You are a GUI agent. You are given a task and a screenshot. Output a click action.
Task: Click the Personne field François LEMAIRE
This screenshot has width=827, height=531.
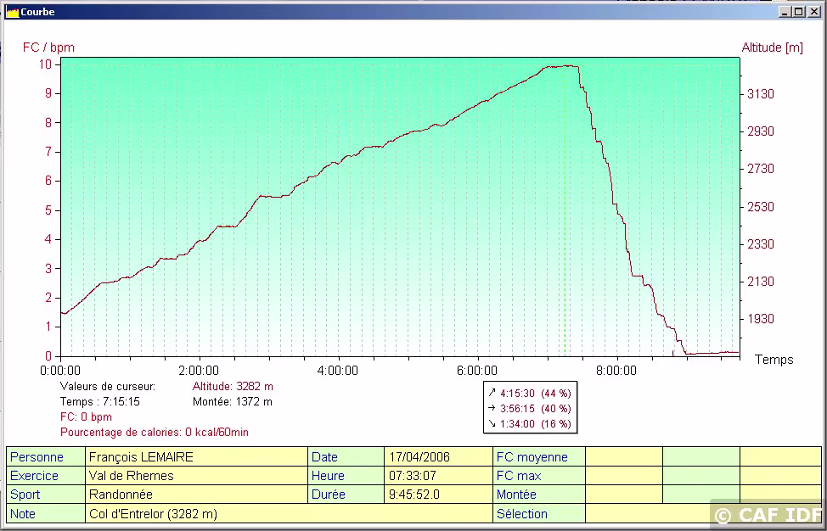tap(197, 457)
